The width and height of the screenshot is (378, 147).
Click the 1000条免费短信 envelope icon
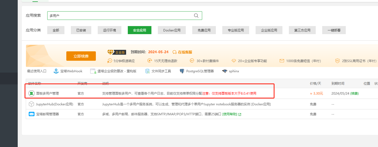click(x=282, y=61)
